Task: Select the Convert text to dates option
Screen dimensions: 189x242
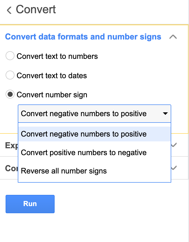Action: coord(10,75)
